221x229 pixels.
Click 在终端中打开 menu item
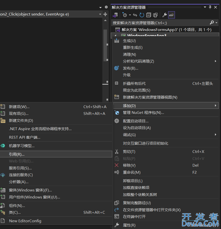tap(166, 216)
